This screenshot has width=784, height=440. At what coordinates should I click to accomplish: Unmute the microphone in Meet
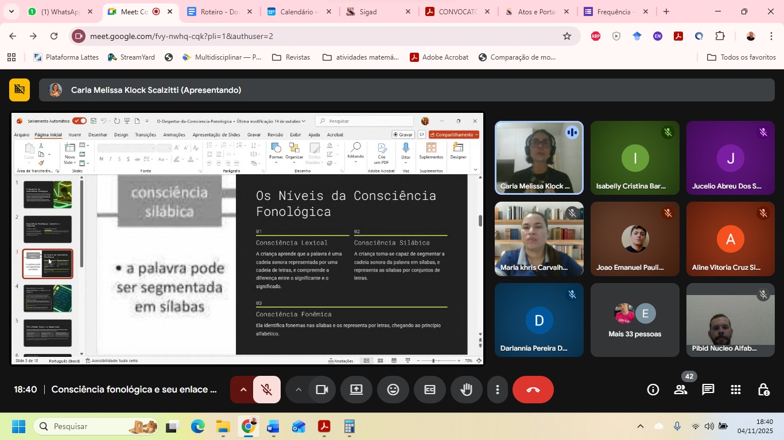point(266,390)
